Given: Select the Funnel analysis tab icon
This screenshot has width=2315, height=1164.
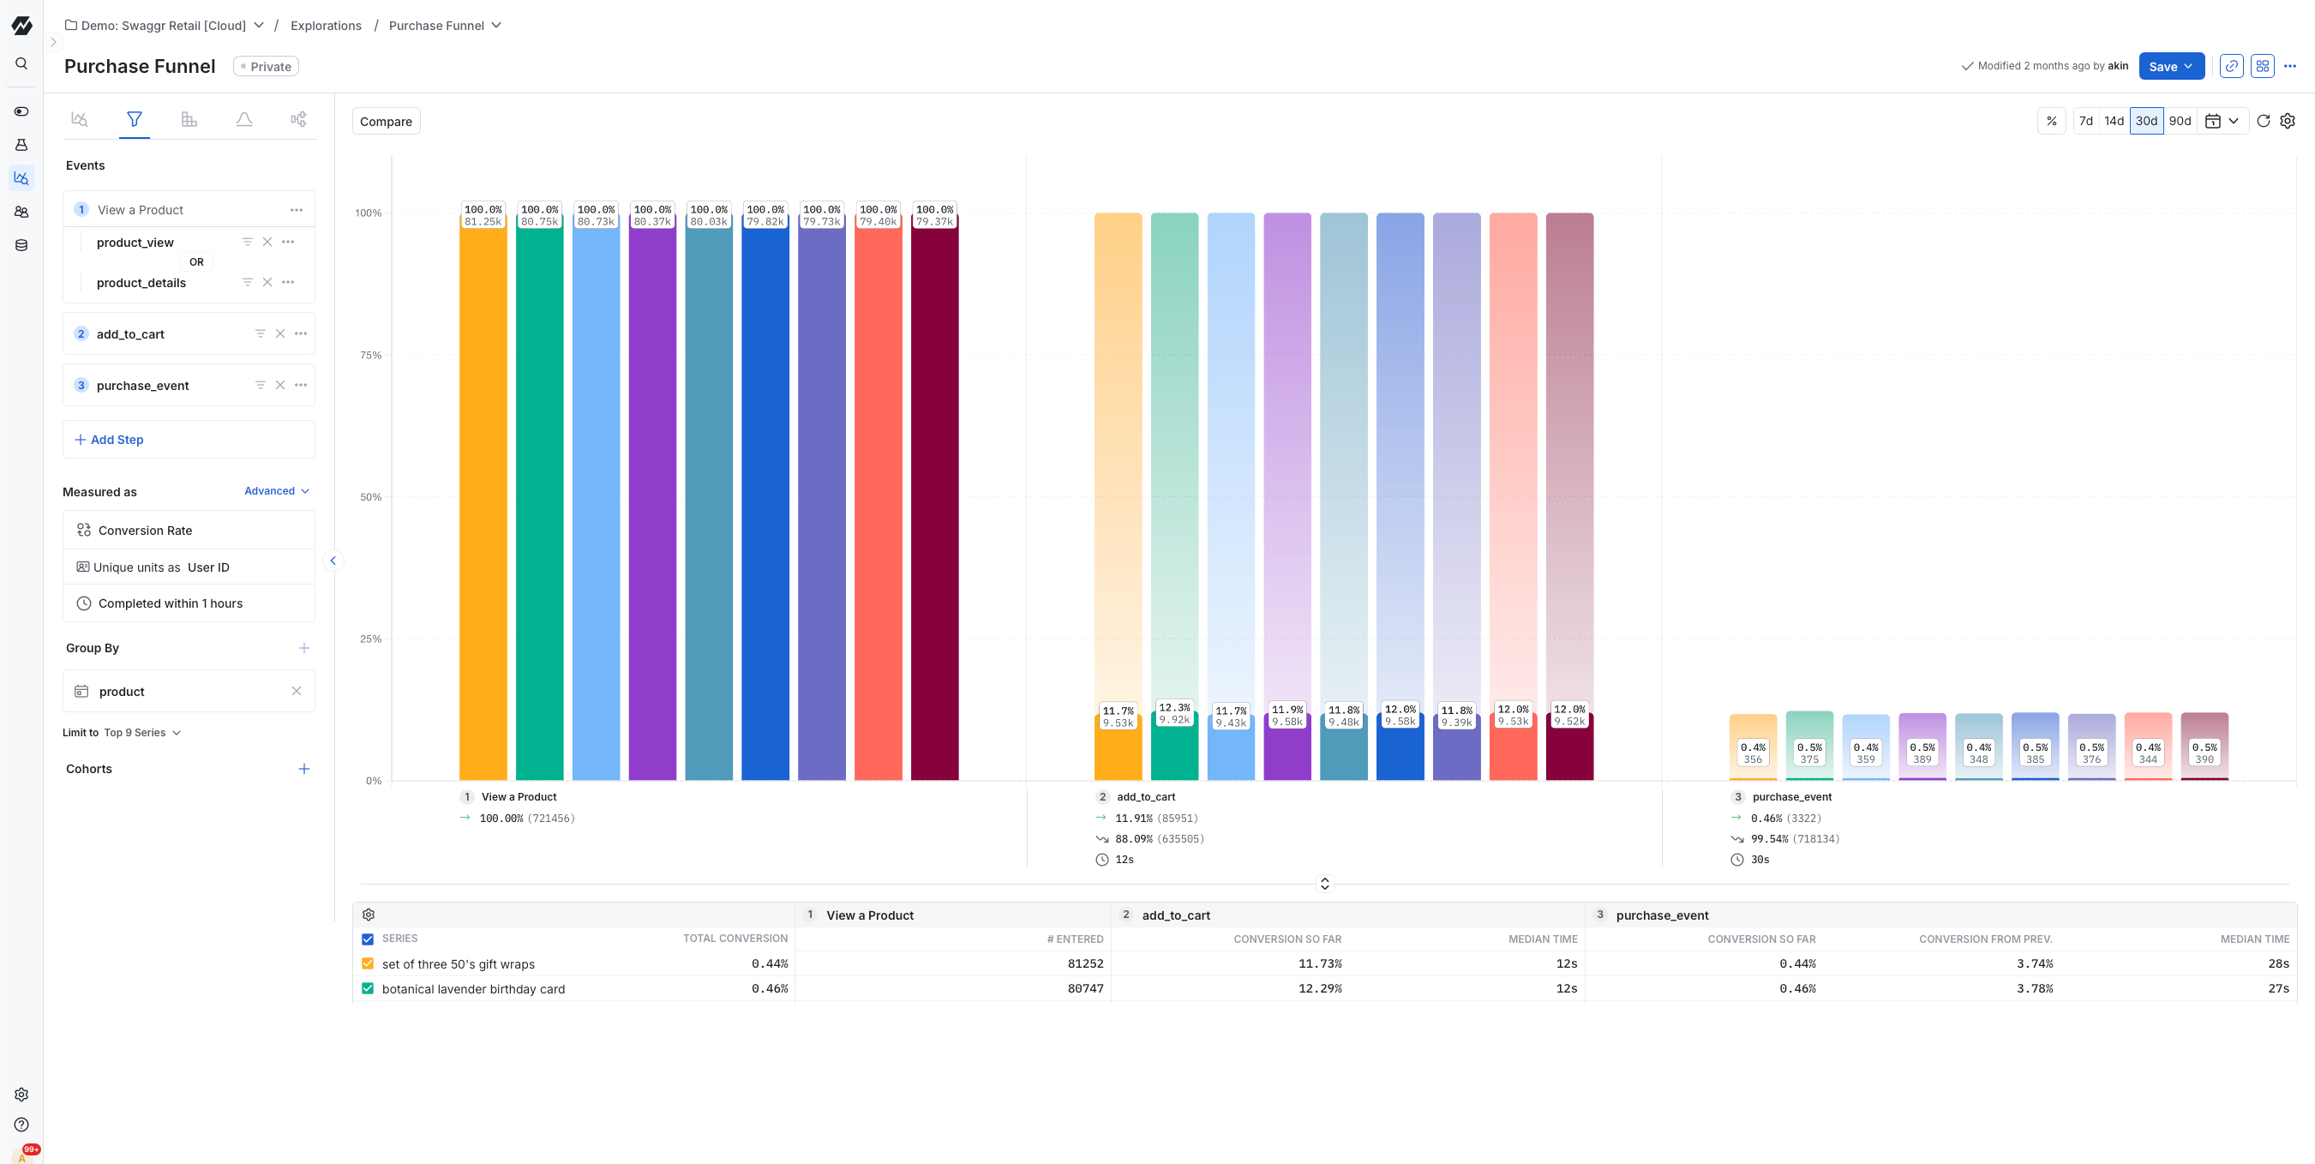Looking at the screenshot, I should click(134, 118).
